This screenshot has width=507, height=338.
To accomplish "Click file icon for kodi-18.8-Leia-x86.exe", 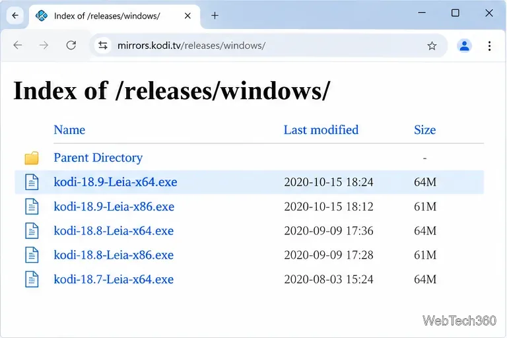I will click(x=32, y=255).
